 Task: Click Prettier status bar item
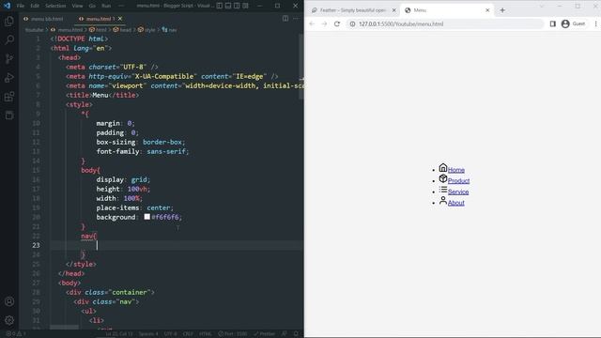click(264, 334)
